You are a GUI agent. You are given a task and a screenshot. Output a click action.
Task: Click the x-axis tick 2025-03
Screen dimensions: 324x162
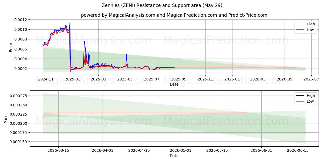pos(98,79)
